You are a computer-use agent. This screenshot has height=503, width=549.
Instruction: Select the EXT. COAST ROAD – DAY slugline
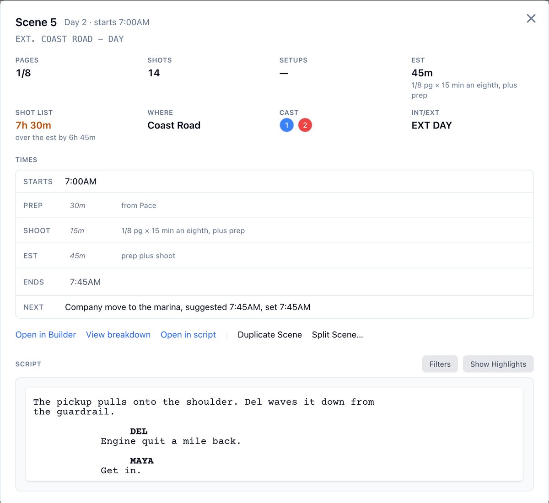(70, 39)
